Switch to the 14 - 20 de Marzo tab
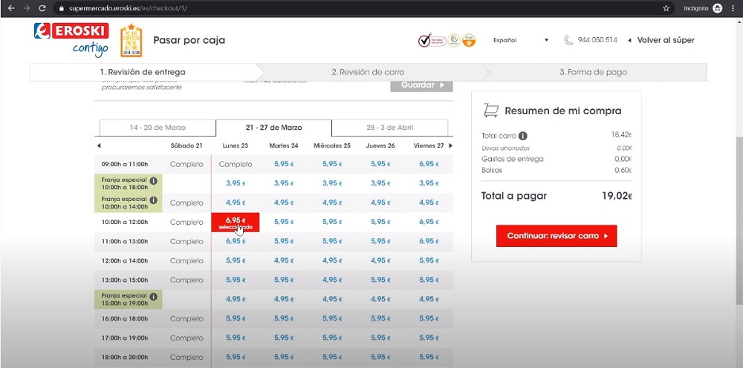The height and width of the screenshot is (368, 743). [x=158, y=128]
